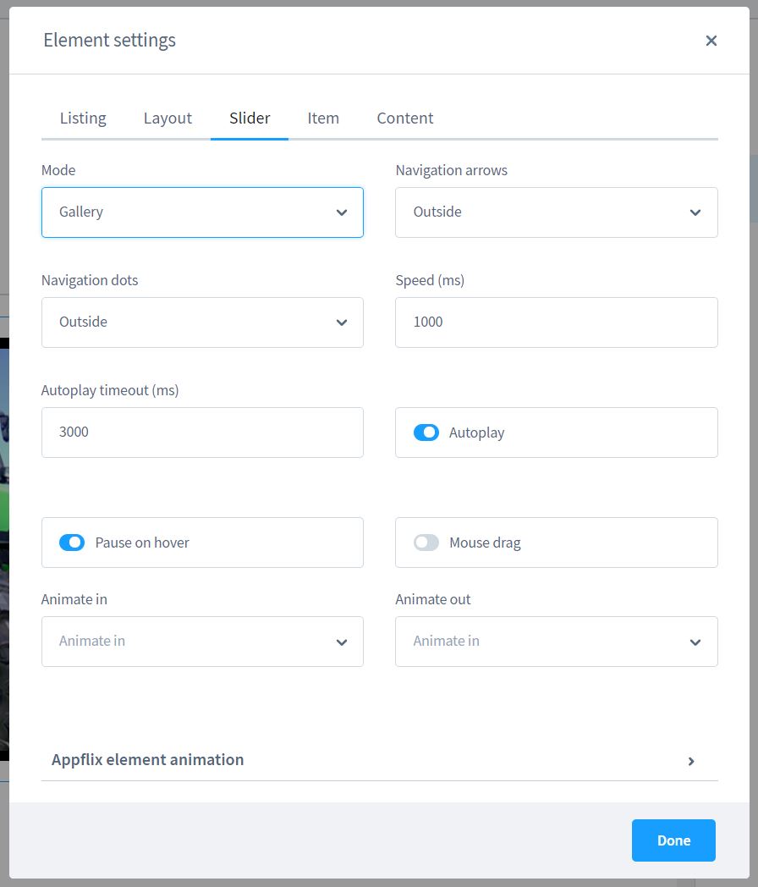The width and height of the screenshot is (758, 887).
Task: Select the Item tab
Action: 323,118
